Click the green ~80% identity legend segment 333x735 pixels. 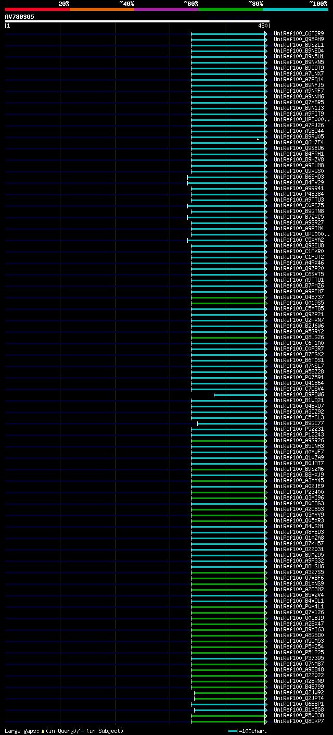231,9
